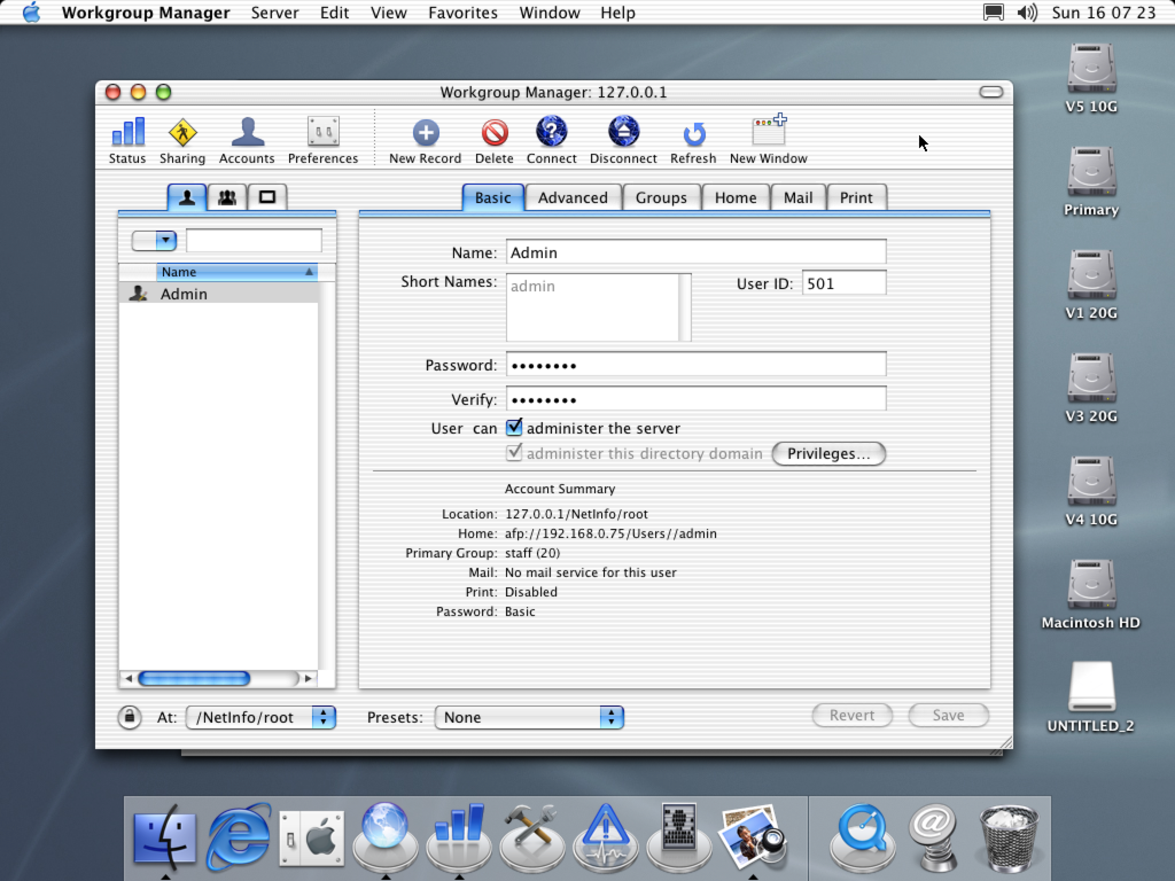This screenshot has width=1175, height=881.
Task: Click the horizontal scrollbar thumb in user list
Action: (194, 679)
